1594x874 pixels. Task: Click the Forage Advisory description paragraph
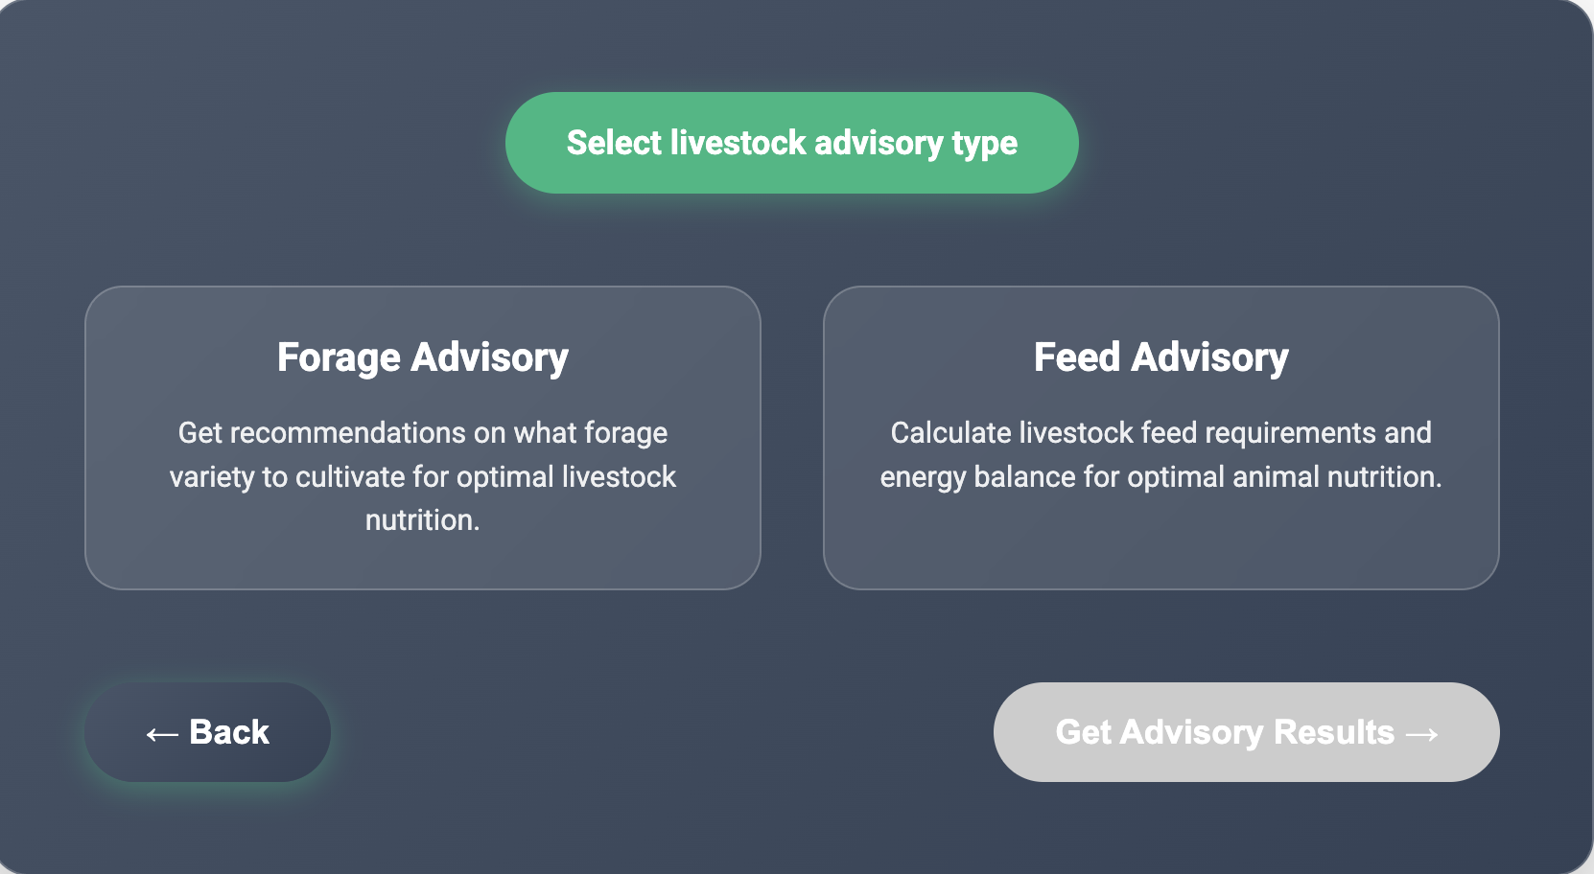(422, 476)
